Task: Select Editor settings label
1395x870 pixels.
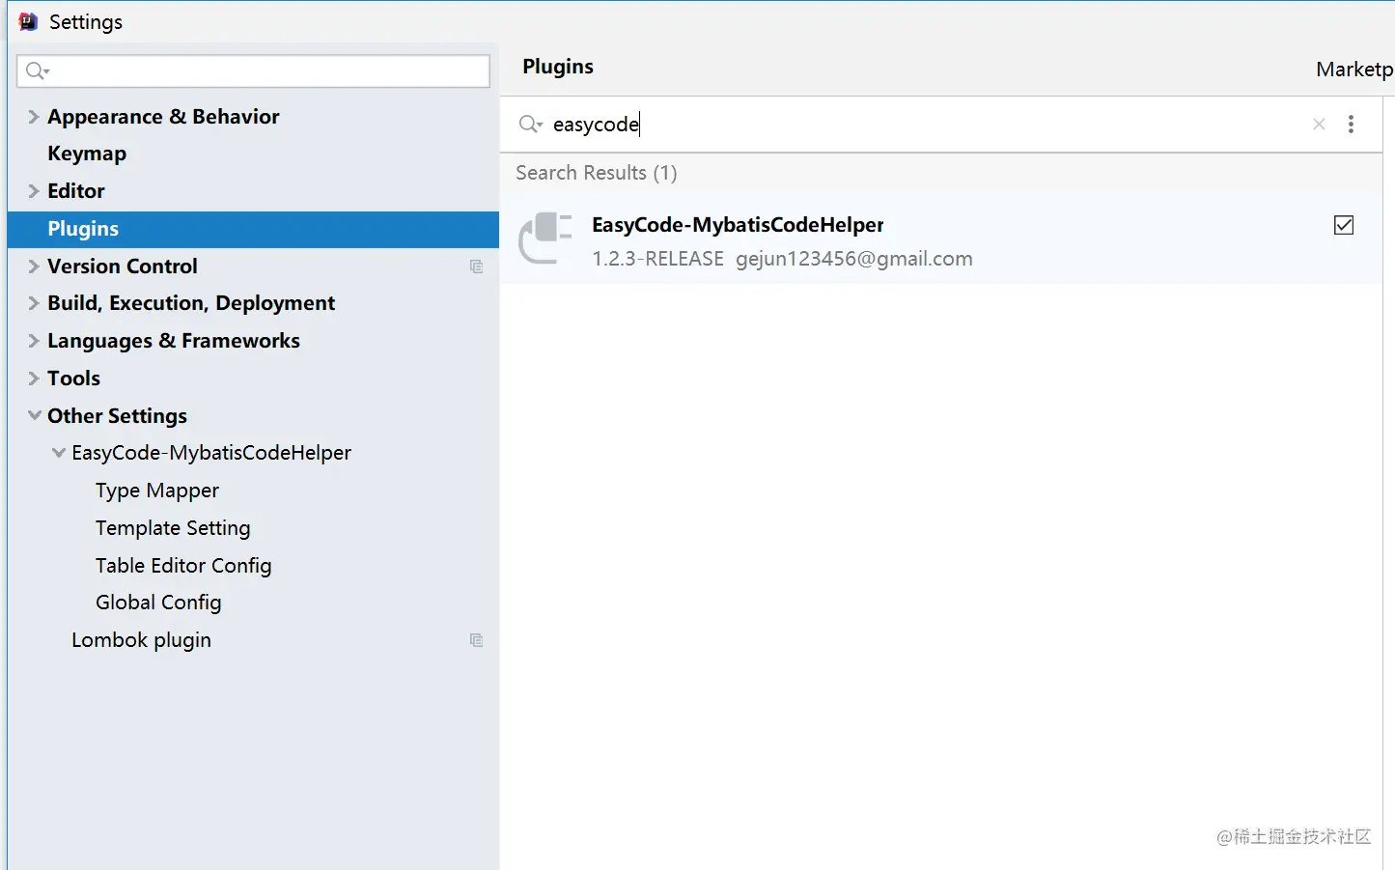Action: (76, 191)
